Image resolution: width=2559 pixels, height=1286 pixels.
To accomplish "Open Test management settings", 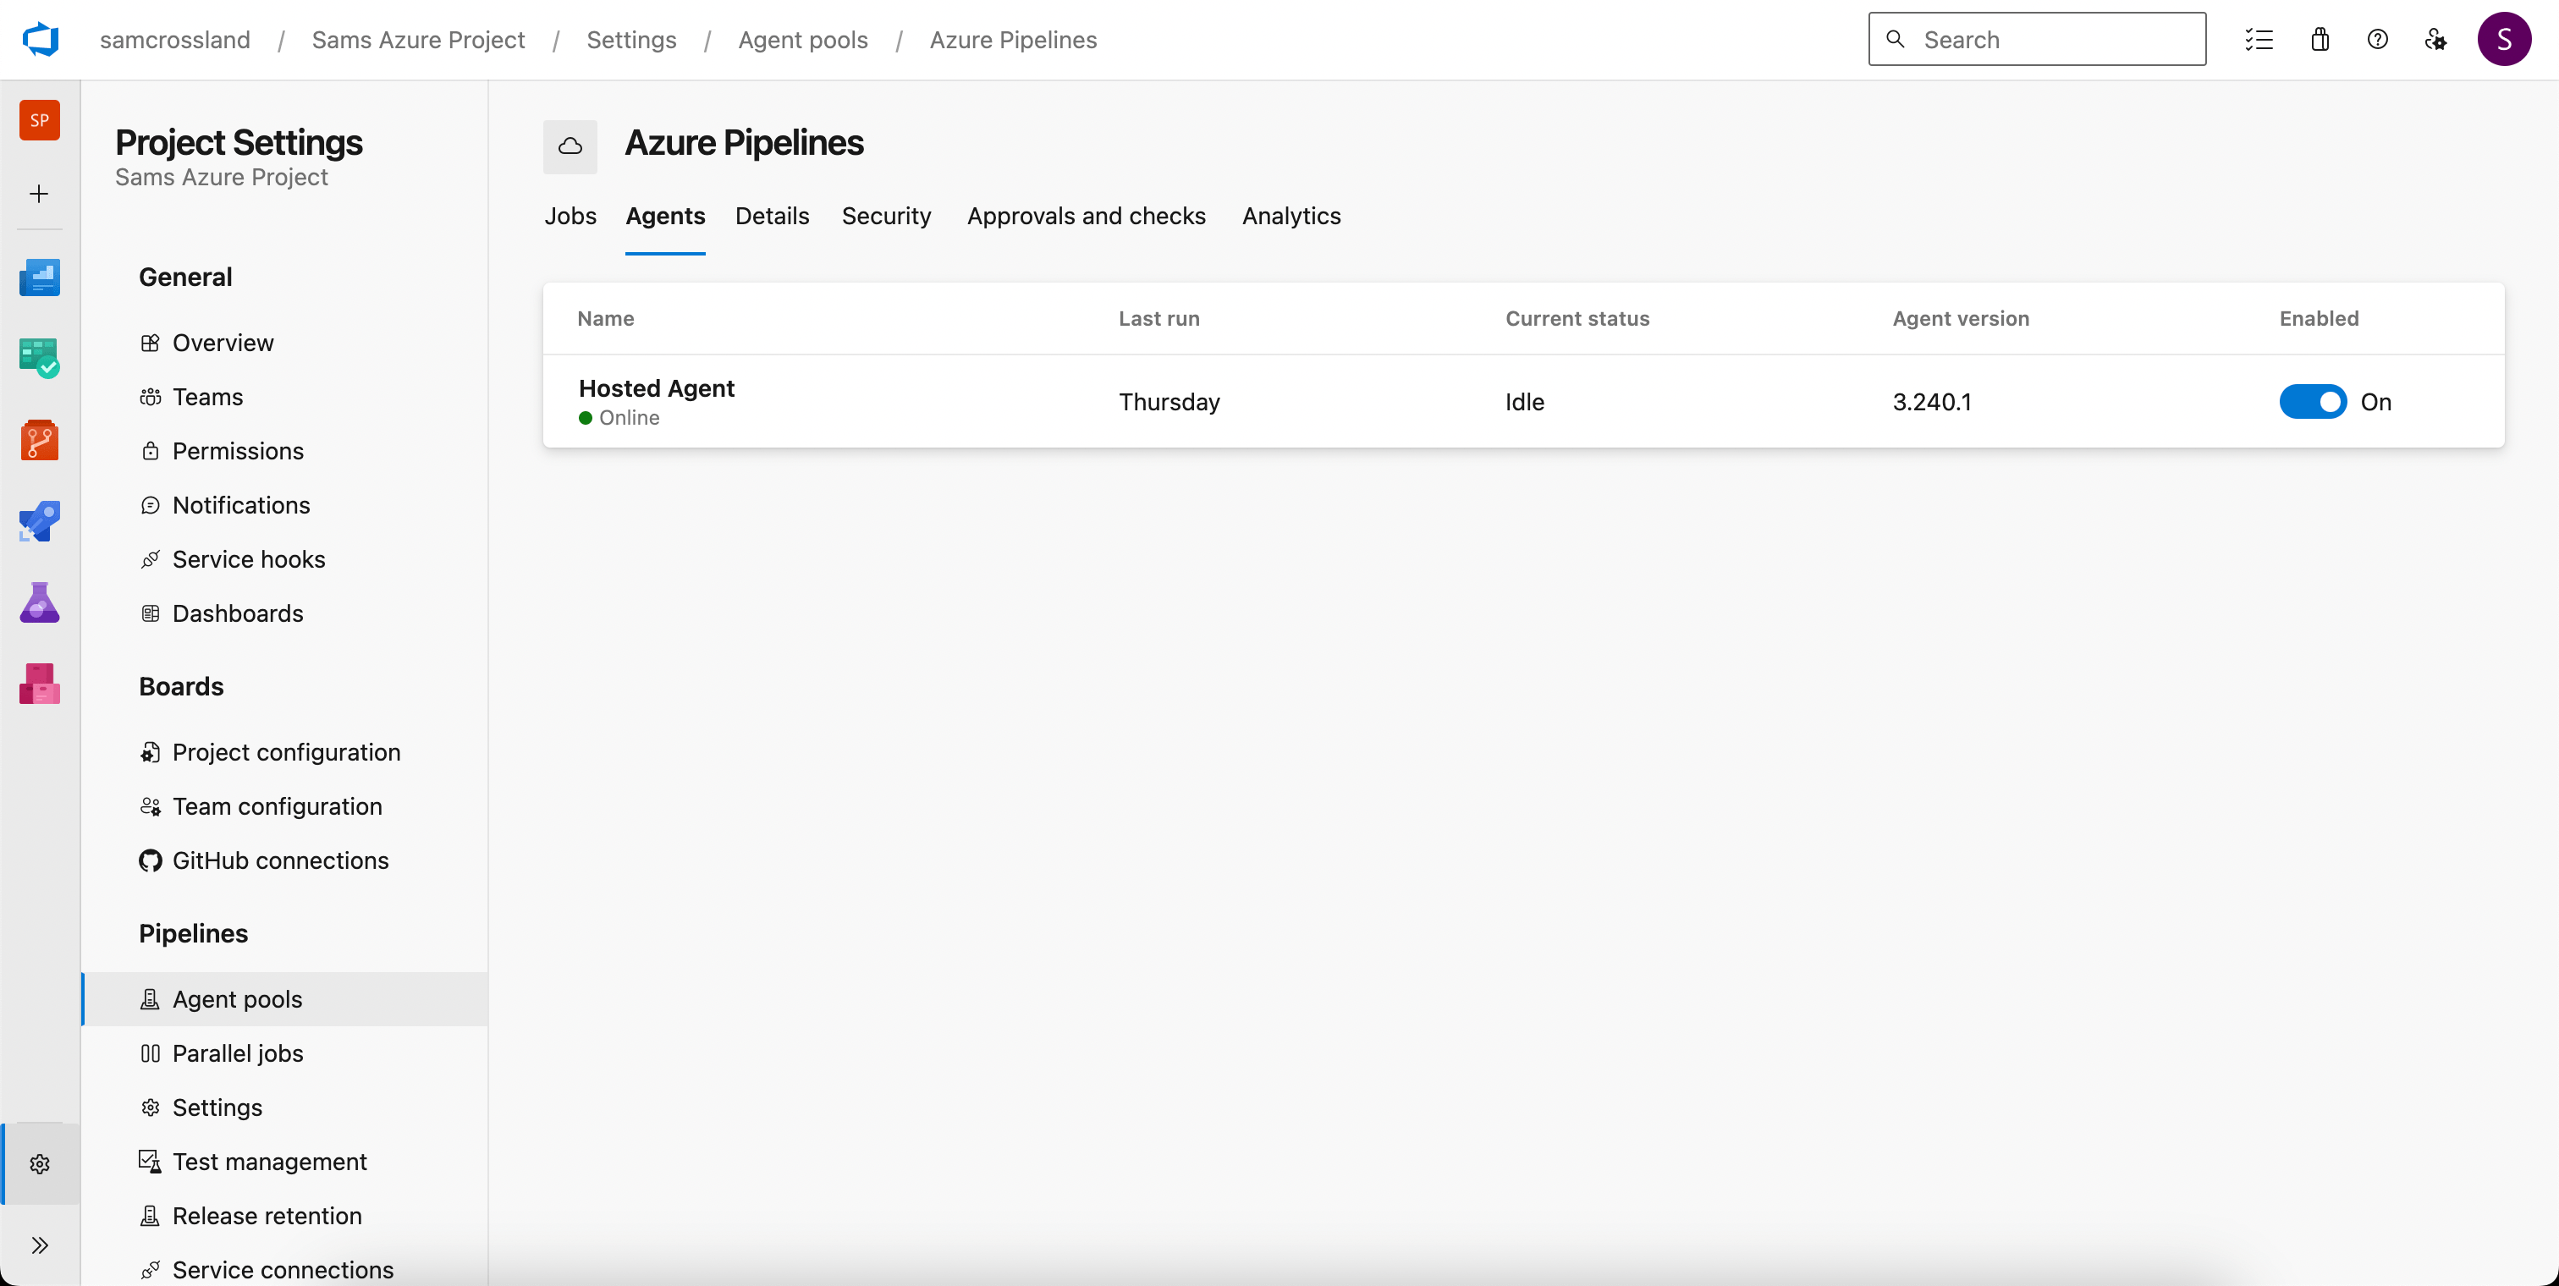I will click(269, 1162).
